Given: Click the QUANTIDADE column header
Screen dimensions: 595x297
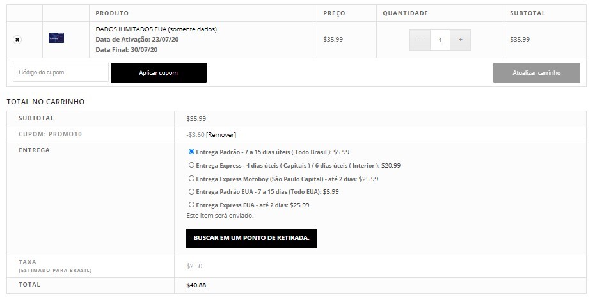Looking at the screenshot, I should pyautogui.click(x=405, y=13).
